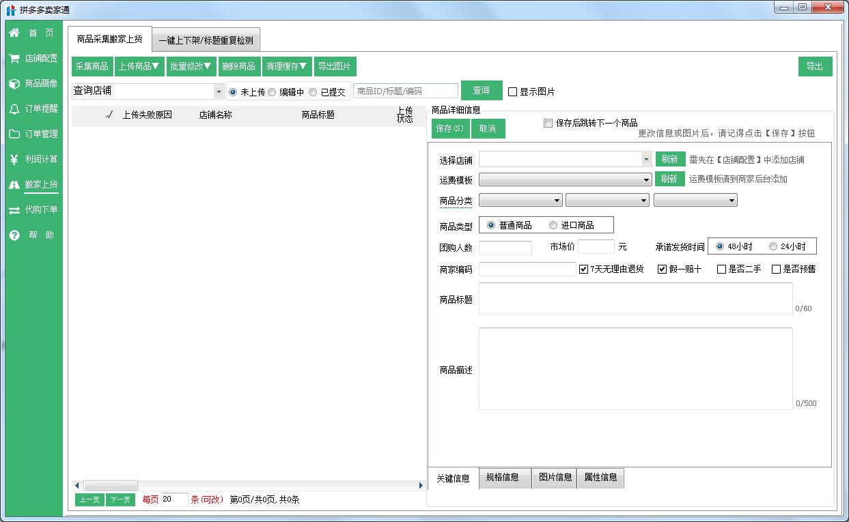Click the home icon in sidebar

coord(14,33)
